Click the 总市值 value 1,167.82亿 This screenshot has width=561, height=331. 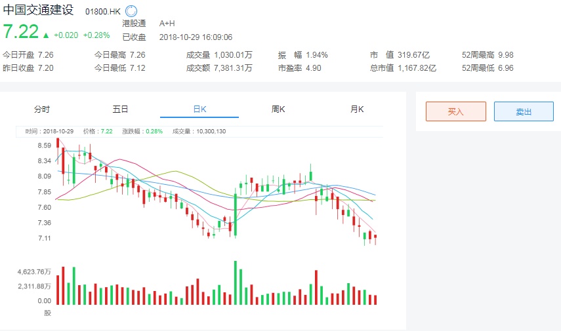click(417, 68)
